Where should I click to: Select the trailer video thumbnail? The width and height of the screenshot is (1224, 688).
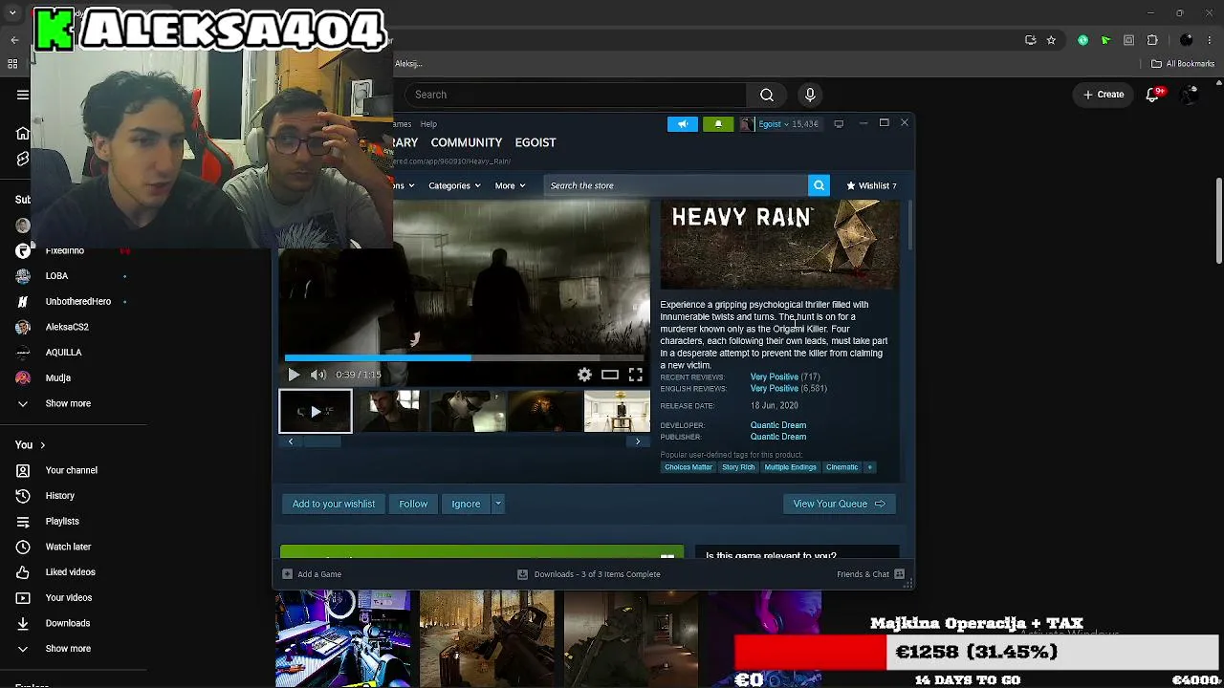coord(316,412)
